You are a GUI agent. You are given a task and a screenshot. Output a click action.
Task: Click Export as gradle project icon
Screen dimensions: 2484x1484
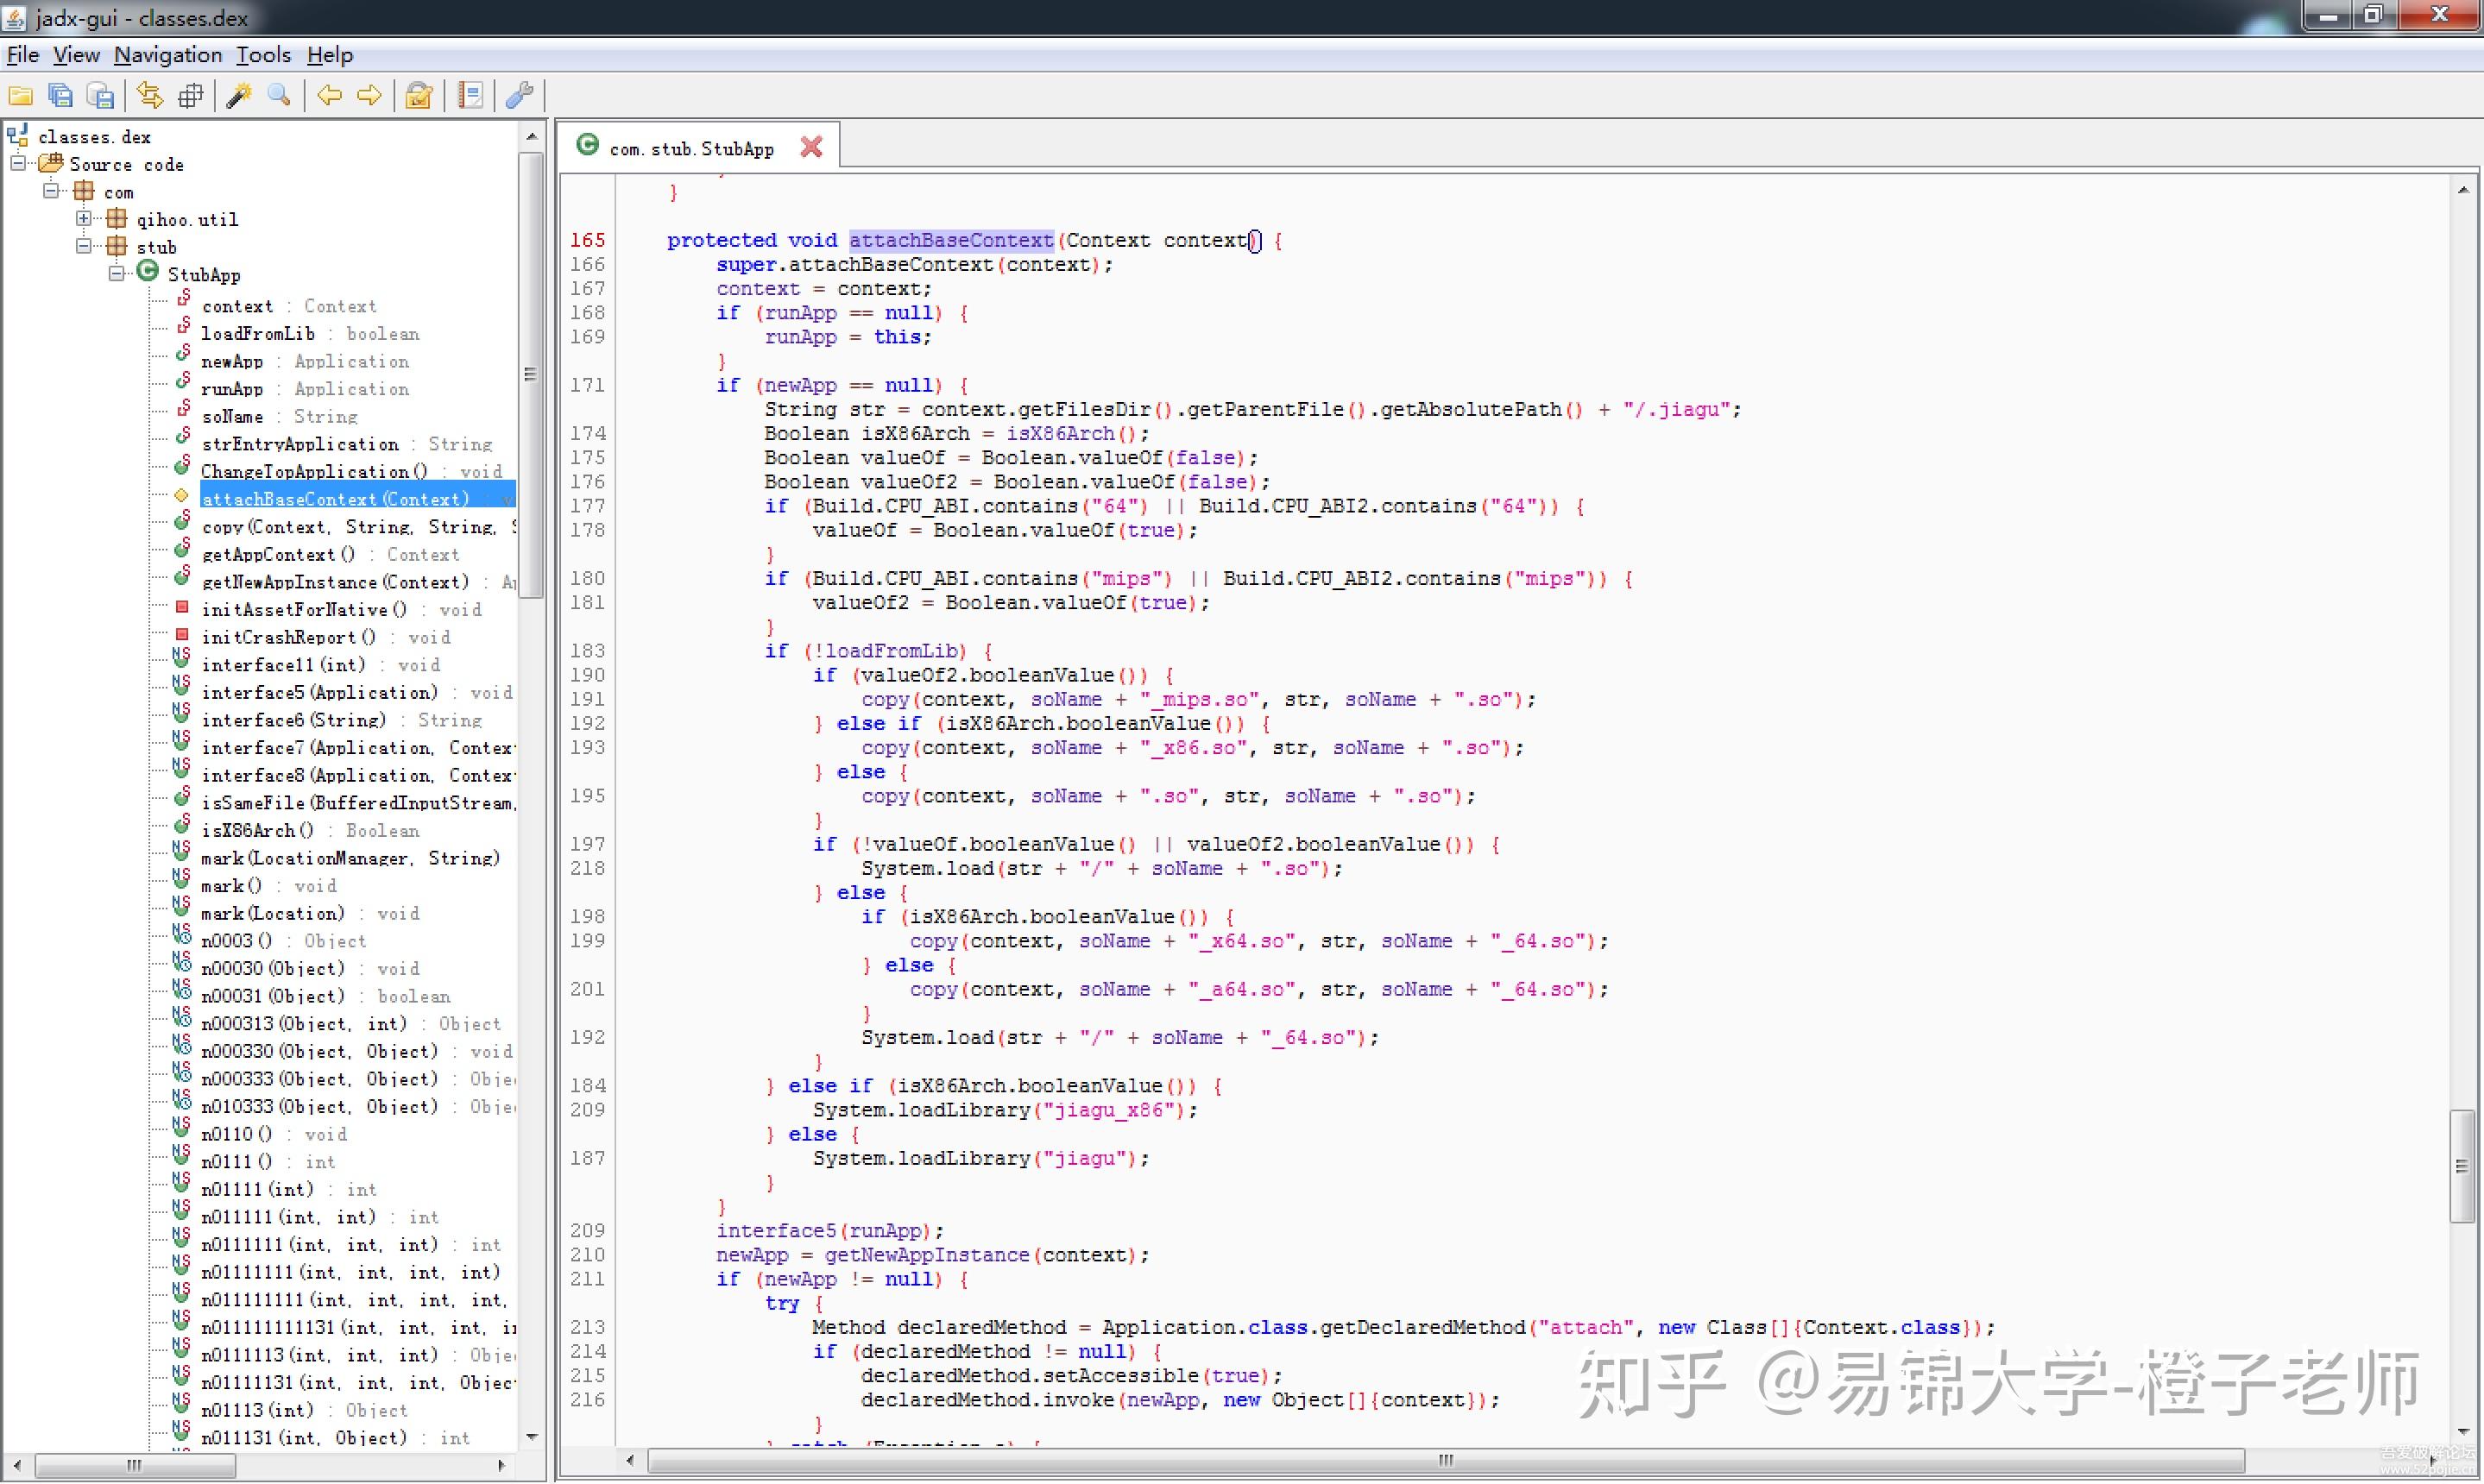pos(101,95)
